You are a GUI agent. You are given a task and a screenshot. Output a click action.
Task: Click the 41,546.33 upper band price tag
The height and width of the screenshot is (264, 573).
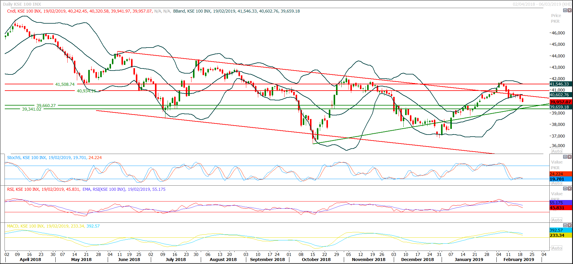pos(561,84)
